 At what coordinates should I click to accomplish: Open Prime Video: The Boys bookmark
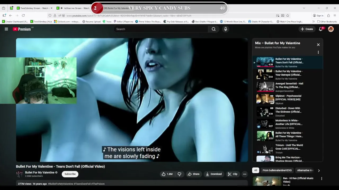[x=148, y=22]
